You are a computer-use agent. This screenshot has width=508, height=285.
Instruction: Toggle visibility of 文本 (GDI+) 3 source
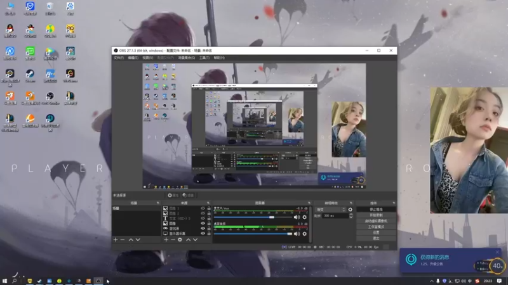pos(203,218)
